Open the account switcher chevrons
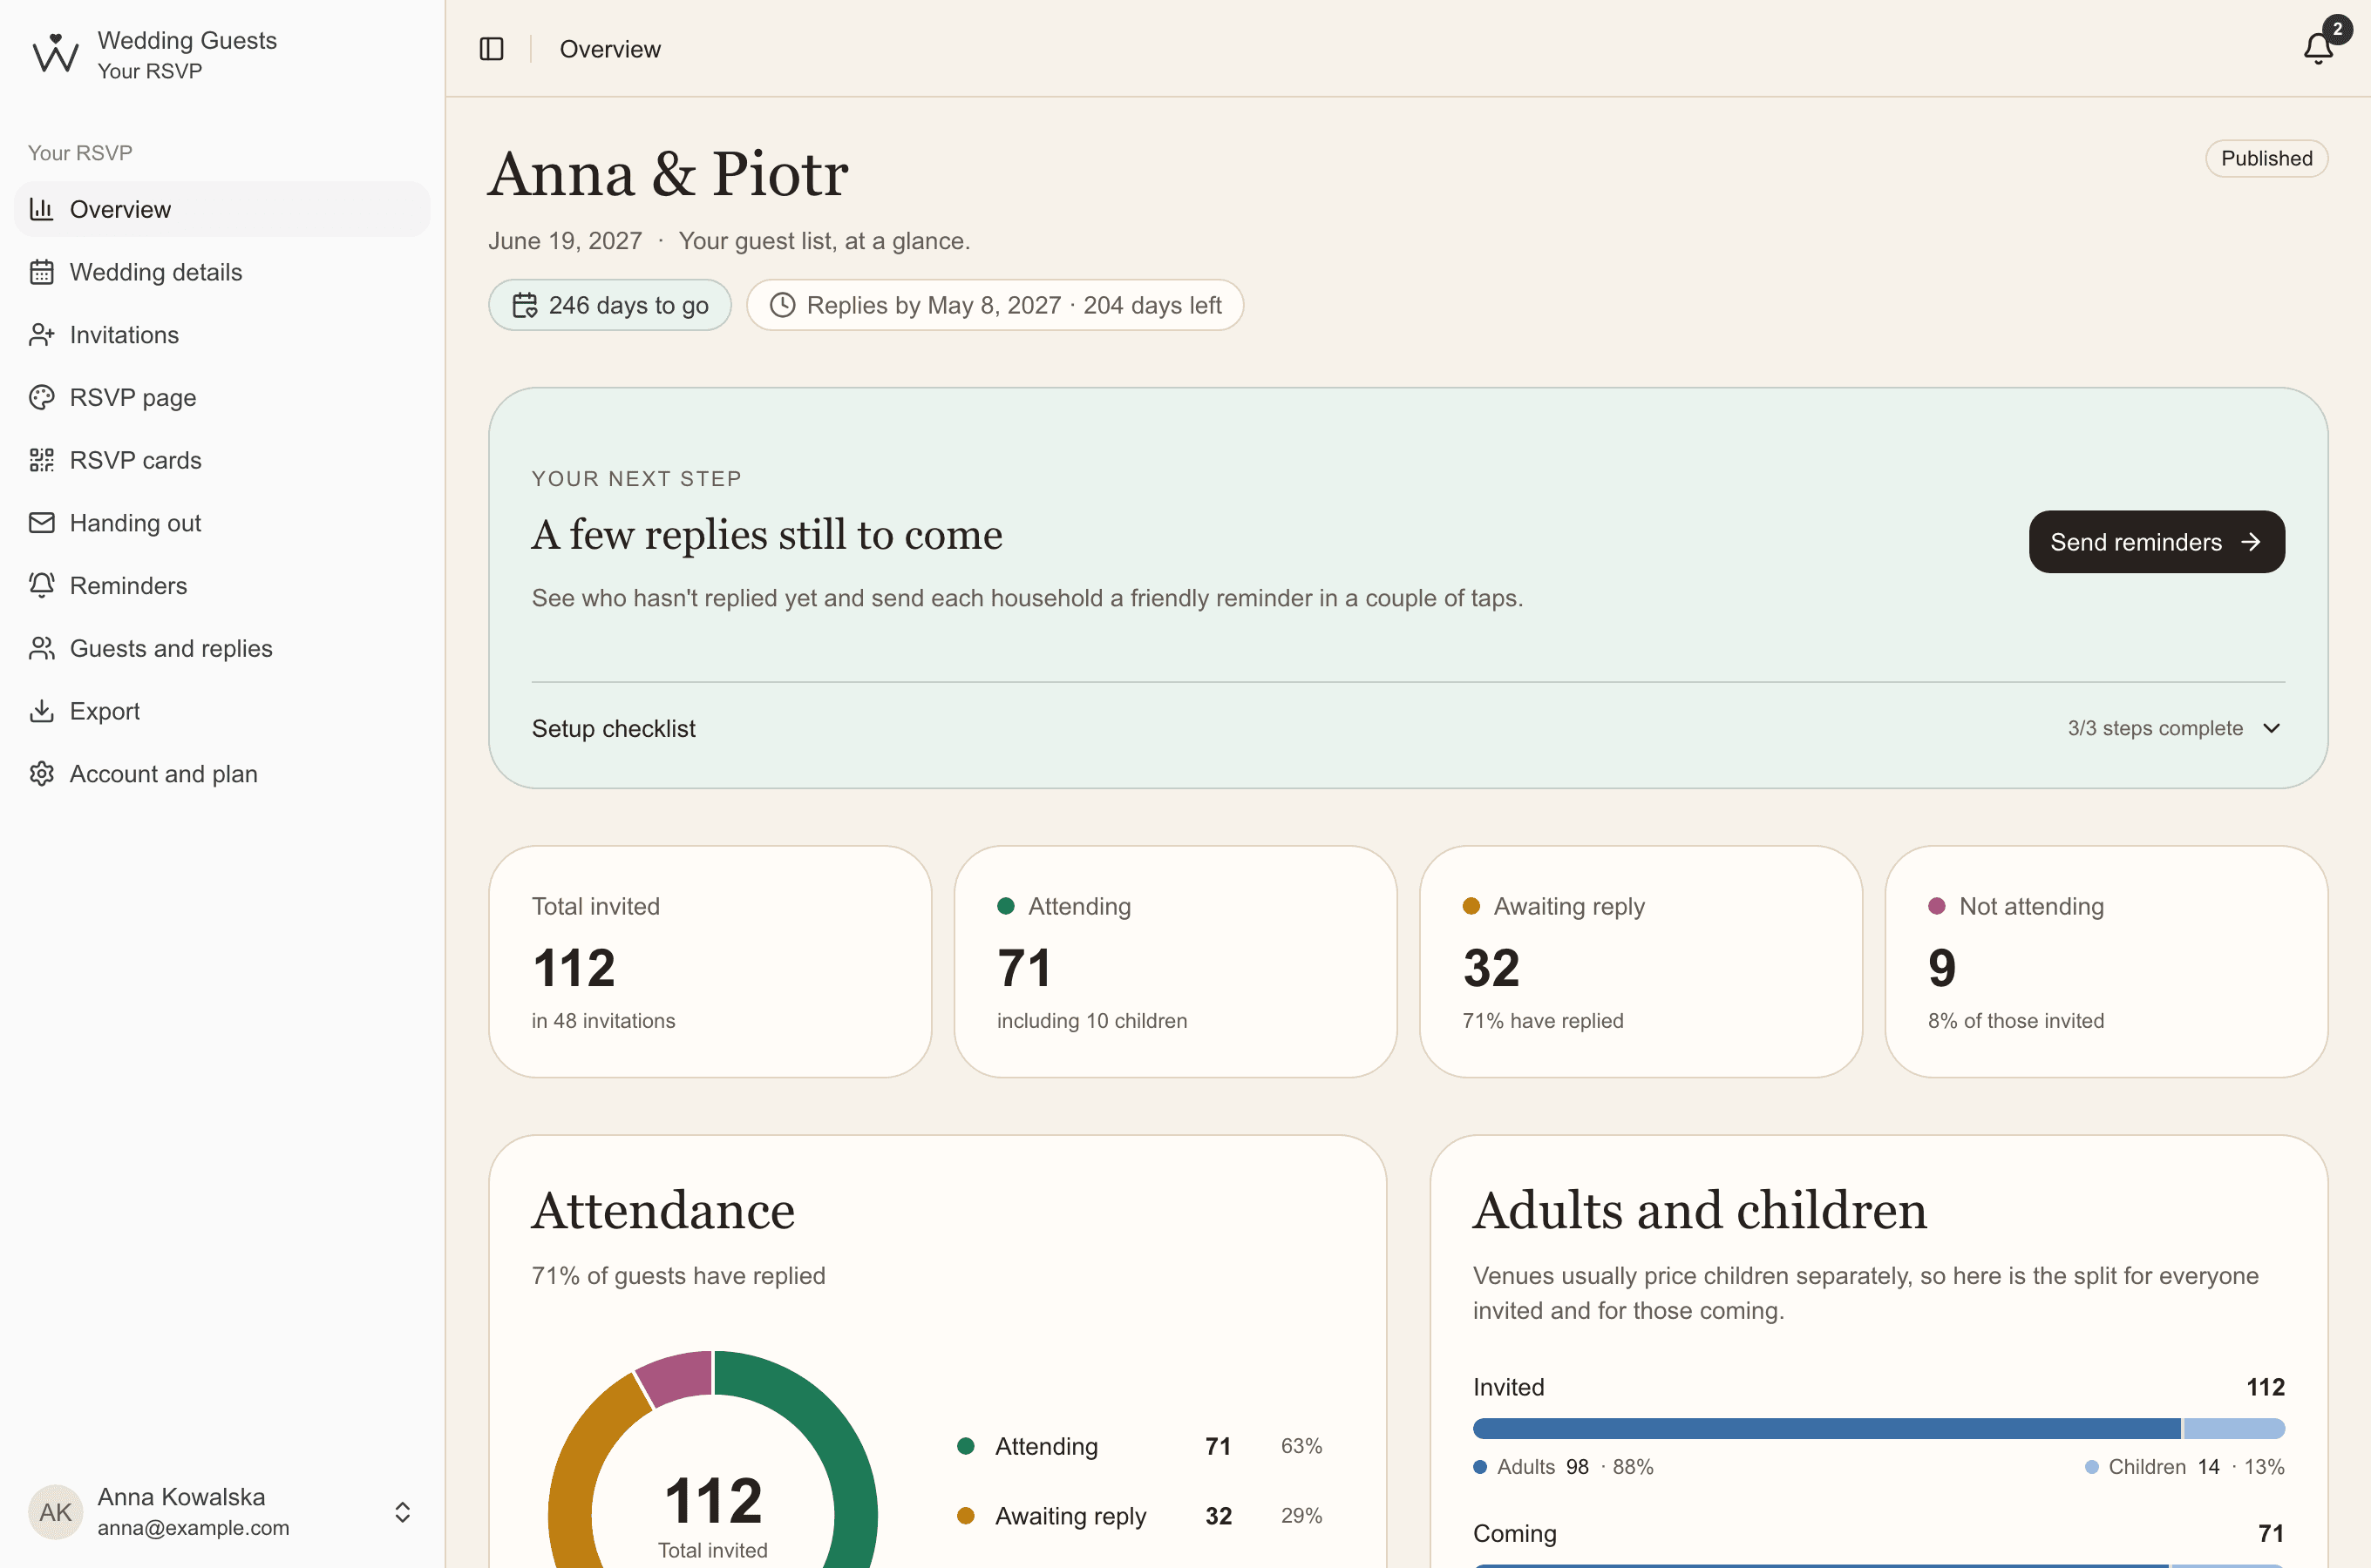The image size is (2371, 1568). click(x=402, y=1512)
